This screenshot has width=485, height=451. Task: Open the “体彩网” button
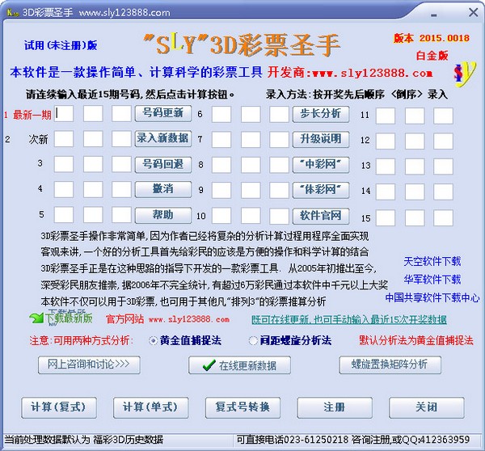(x=321, y=190)
